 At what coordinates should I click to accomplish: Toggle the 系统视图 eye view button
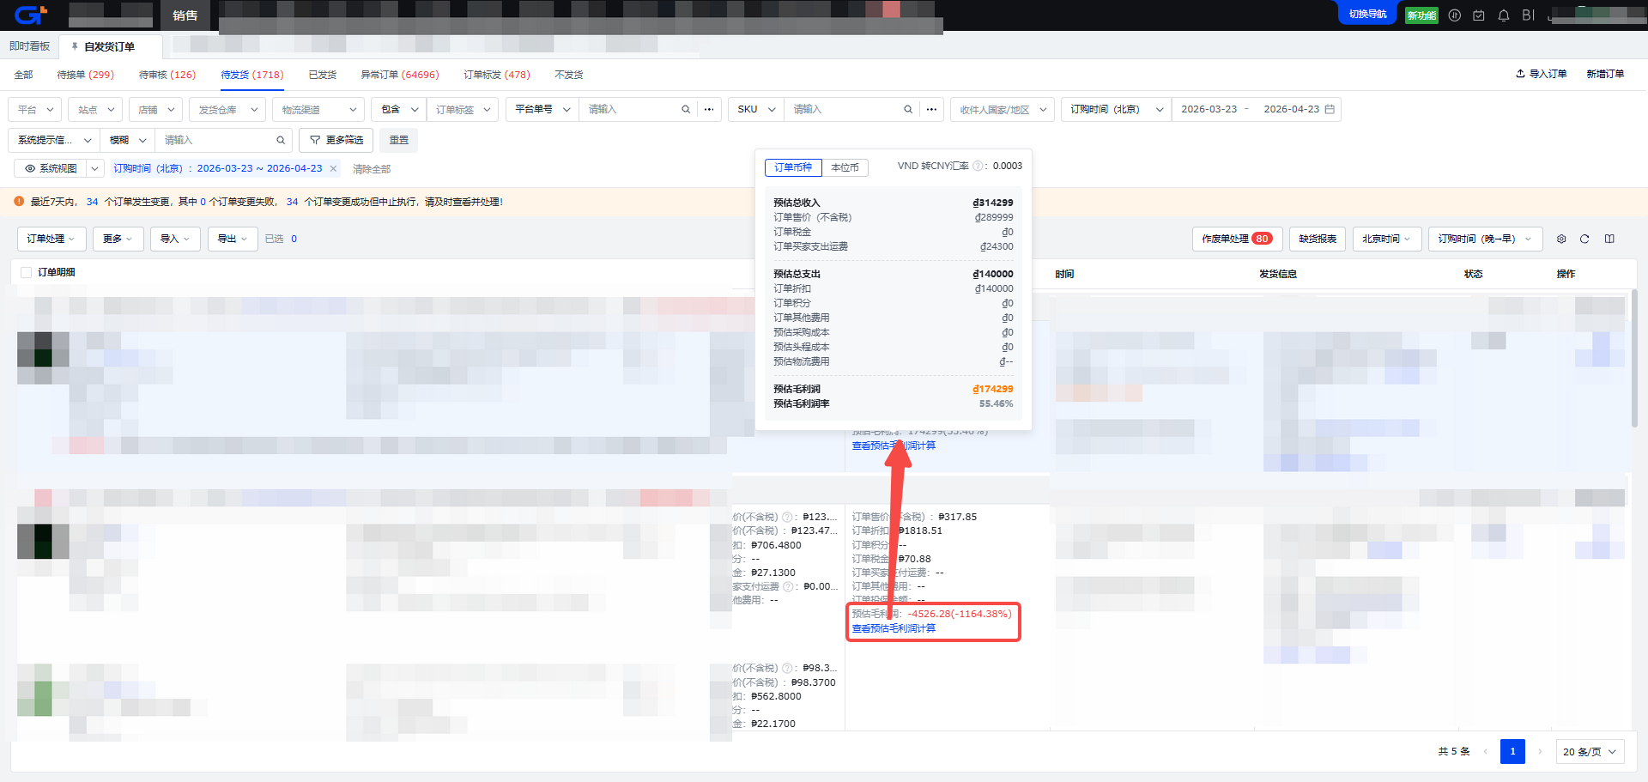tap(51, 168)
